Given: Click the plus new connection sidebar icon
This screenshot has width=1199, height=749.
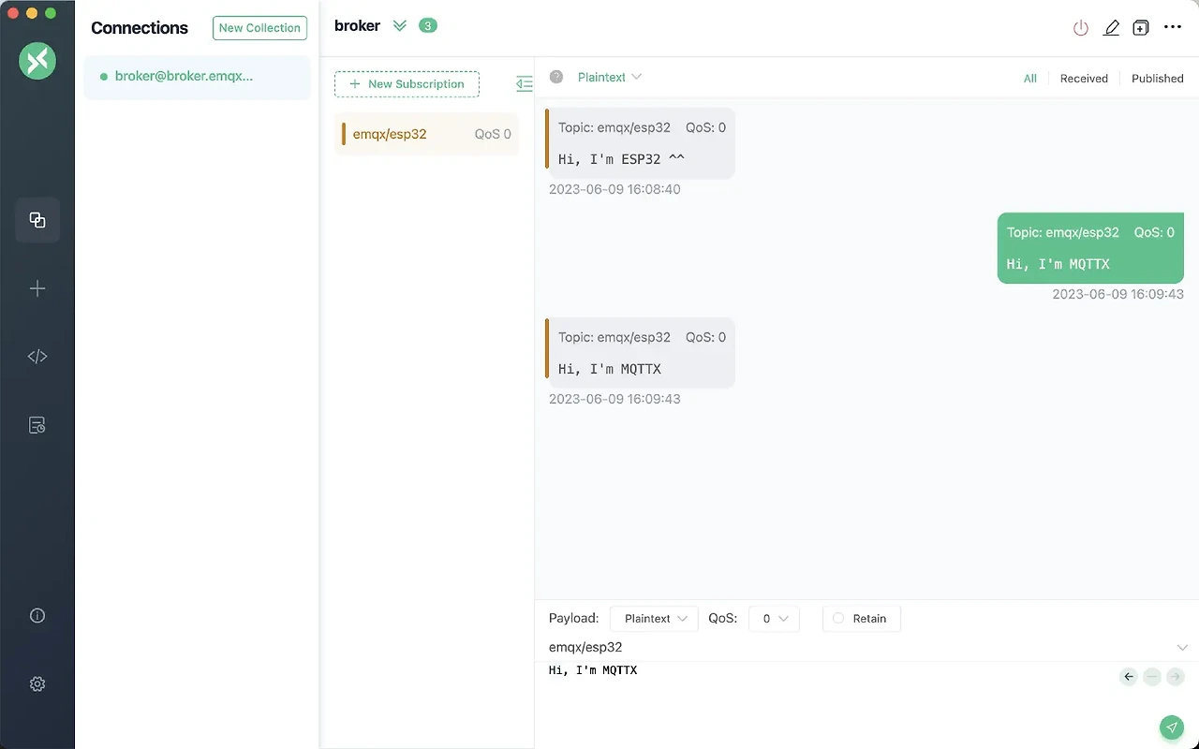Looking at the screenshot, I should pos(37,288).
